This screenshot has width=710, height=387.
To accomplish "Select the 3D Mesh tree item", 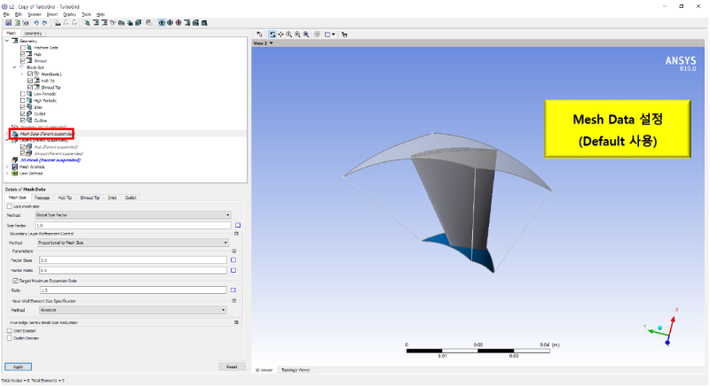I will coord(51,160).
